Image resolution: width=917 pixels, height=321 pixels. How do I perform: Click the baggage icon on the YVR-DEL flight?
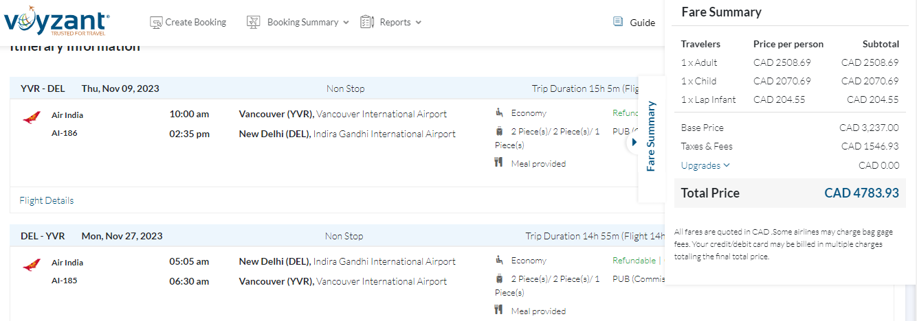(499, 130)
